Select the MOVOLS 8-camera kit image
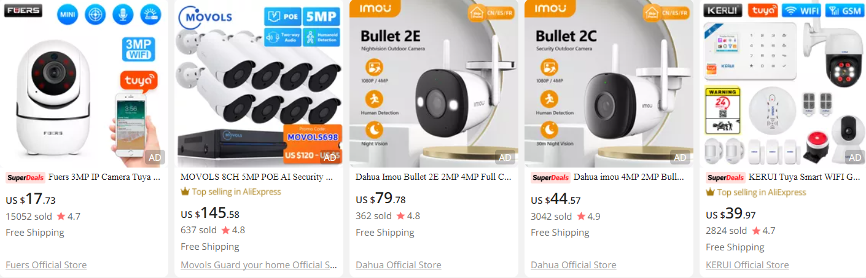 pos(259,83)
